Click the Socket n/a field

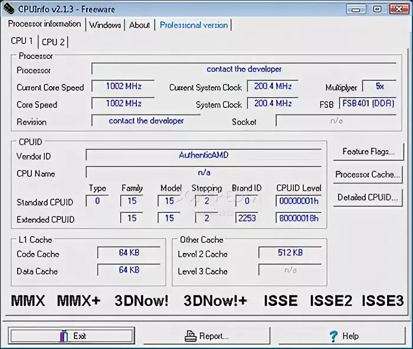click(x=336, y=120)
